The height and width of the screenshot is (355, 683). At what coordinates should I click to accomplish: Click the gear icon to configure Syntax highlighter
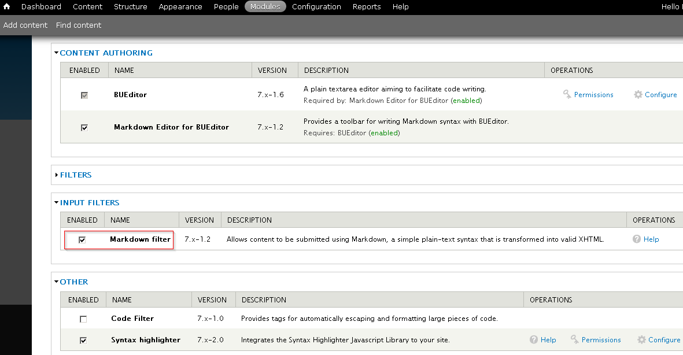click(641, 339)
